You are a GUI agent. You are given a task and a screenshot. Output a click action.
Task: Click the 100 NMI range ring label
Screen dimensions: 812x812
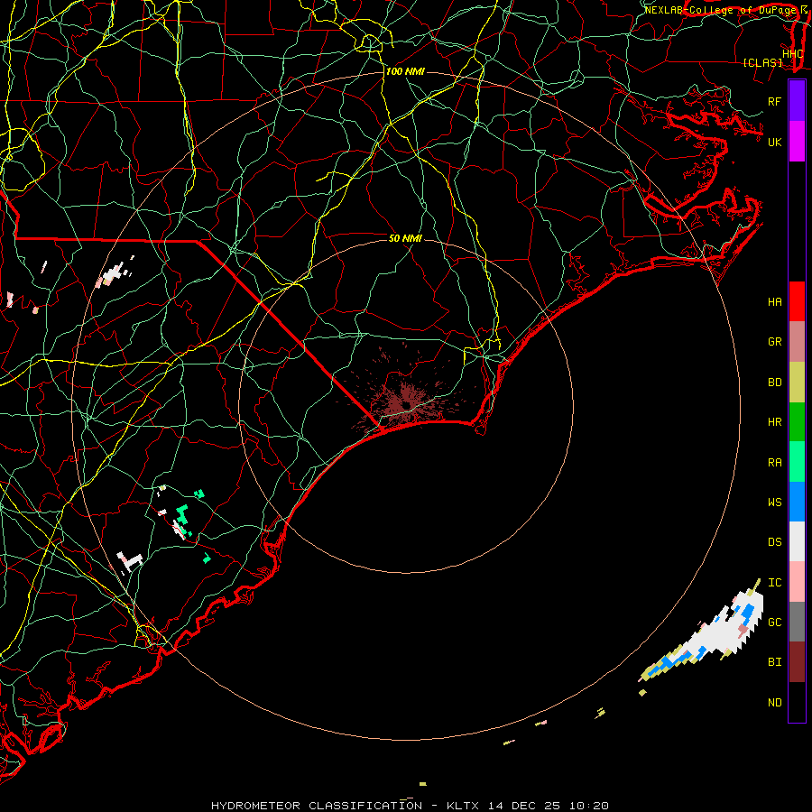pos(405,71)
